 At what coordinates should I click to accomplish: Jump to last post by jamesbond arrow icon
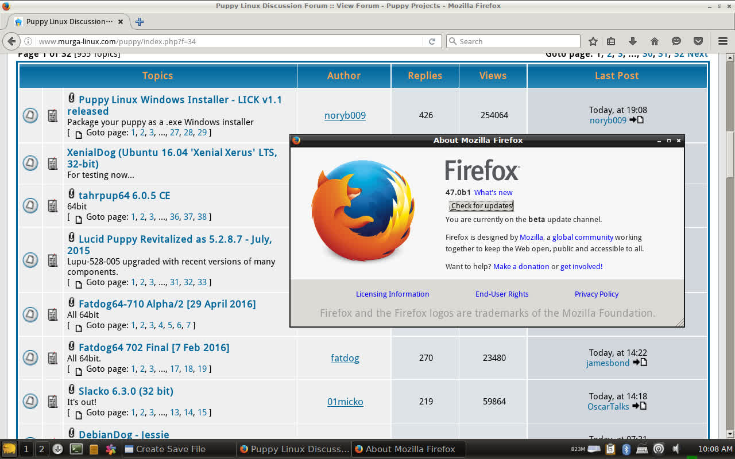640,363
